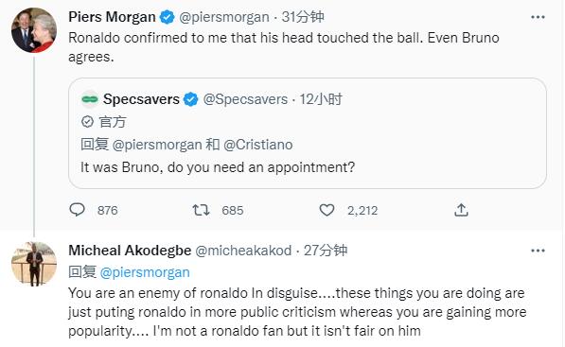Click the Piers Morgan display name
This screenshot has width=565, height=347.
click(112, 17)
